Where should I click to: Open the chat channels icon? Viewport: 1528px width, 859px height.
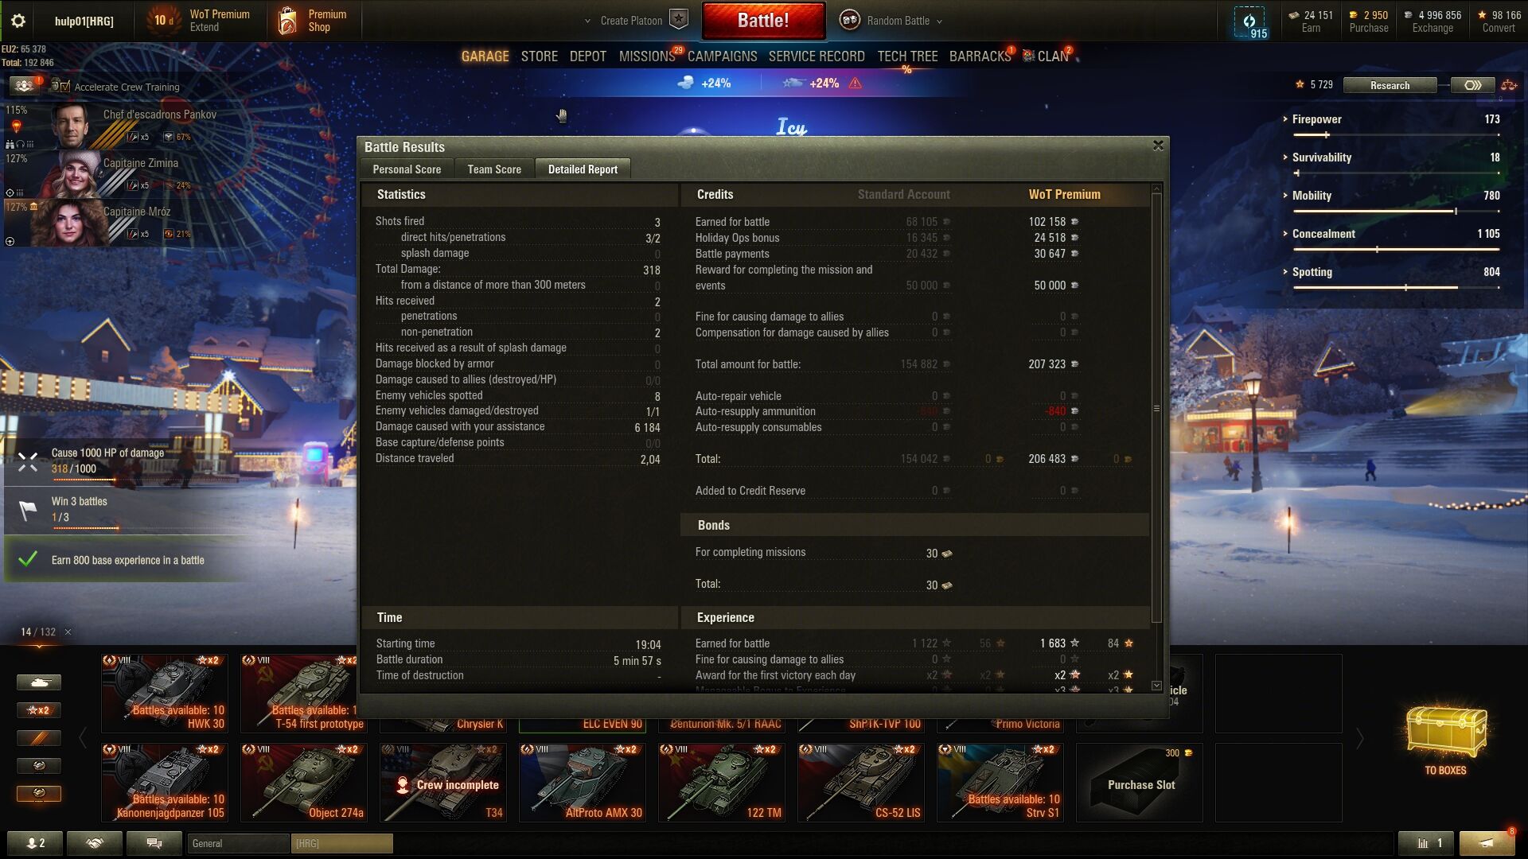tap(154, 843)
